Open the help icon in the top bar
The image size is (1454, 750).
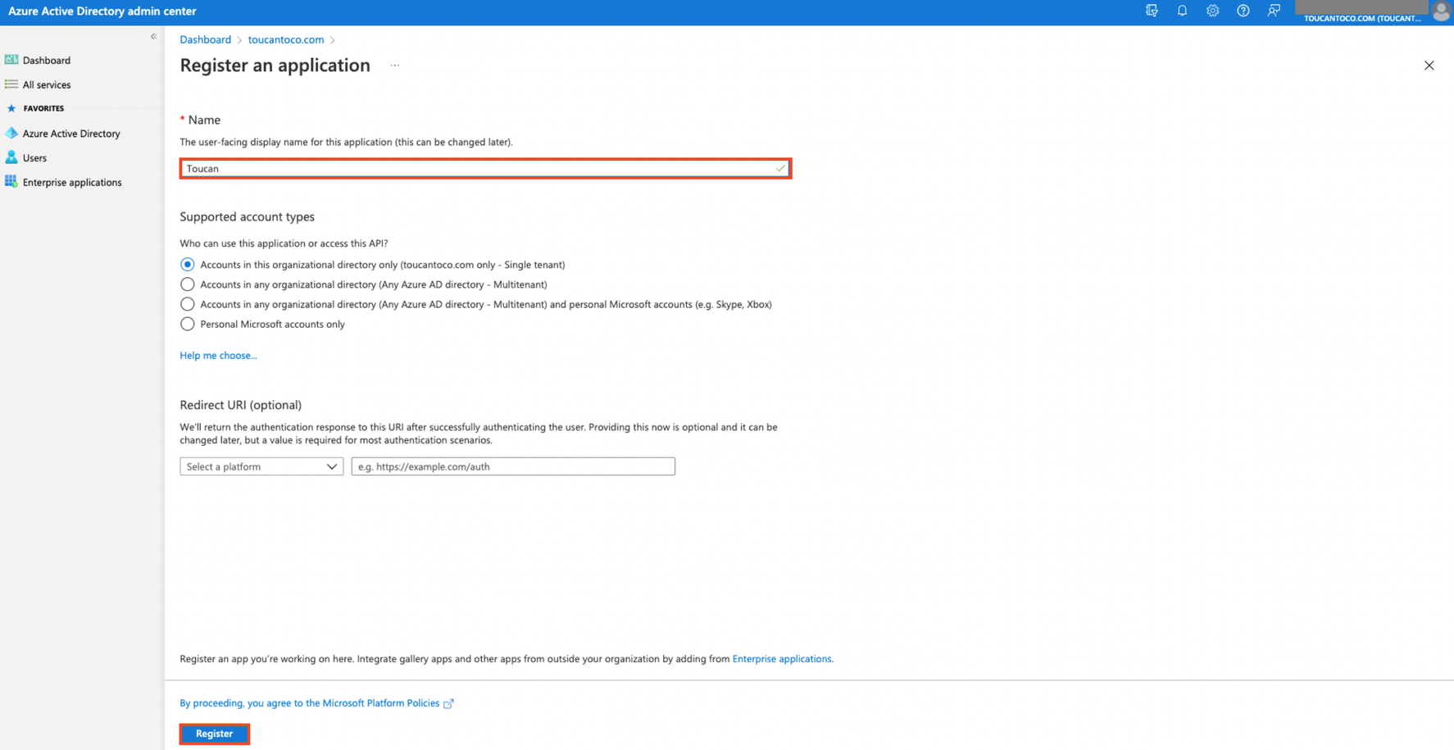tap(1243, 11)
